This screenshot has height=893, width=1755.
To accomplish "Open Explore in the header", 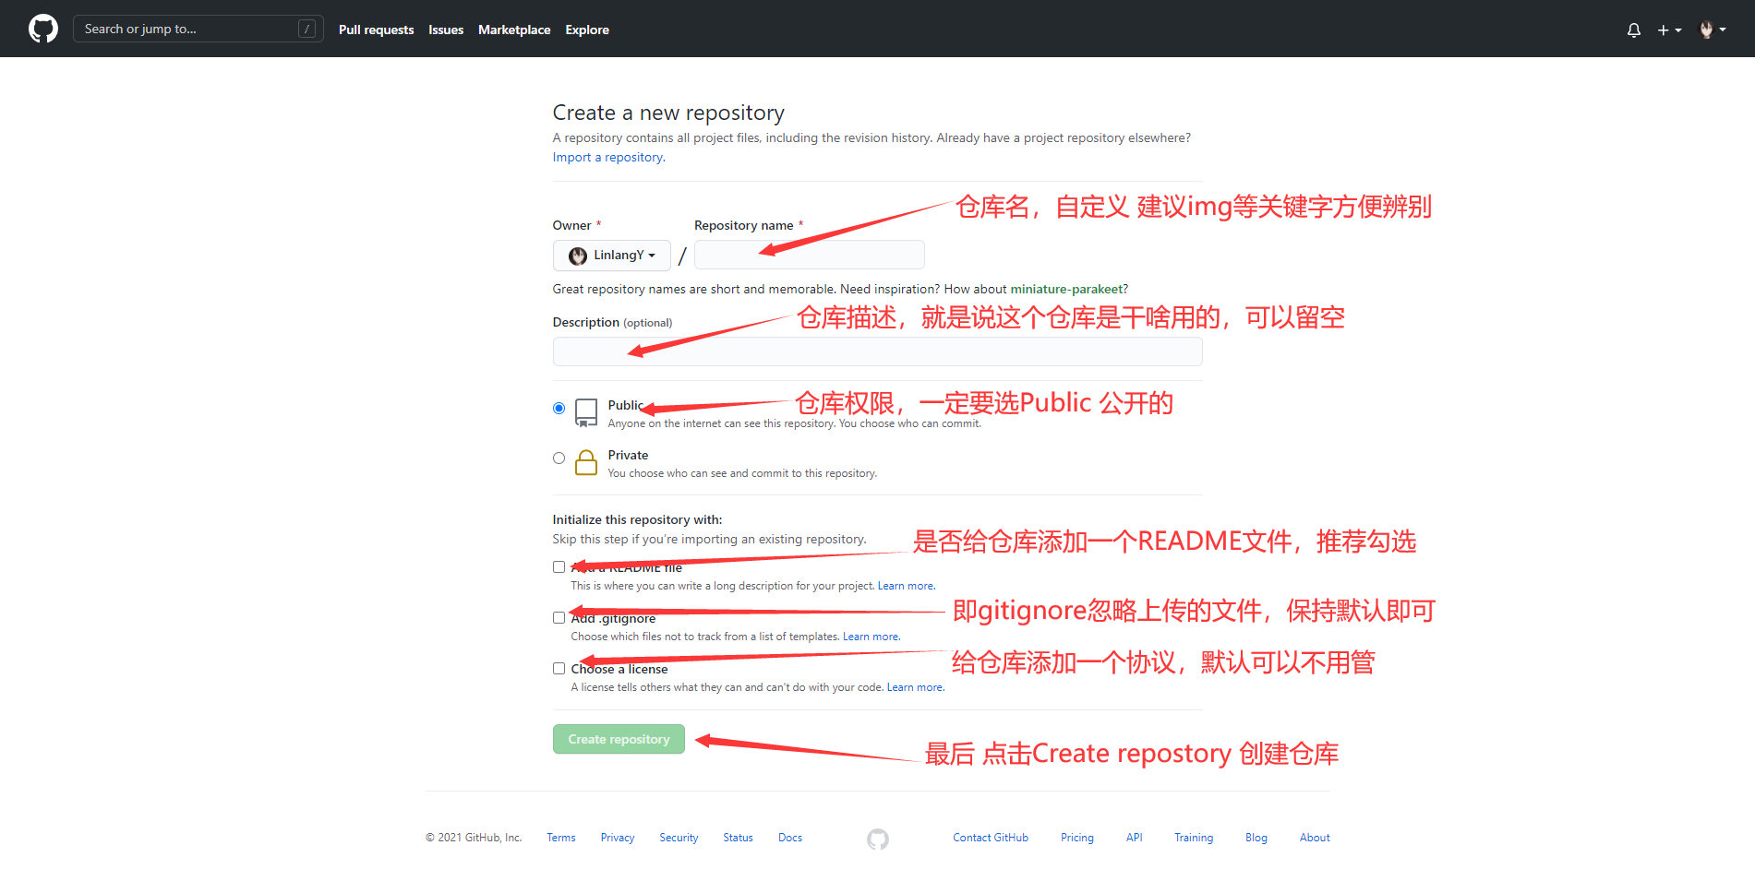I will point(587,30).
